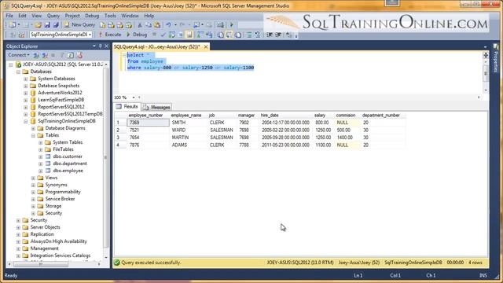Click the Execute button
Viewport: 503px width, 283px height.
pos(110,35)
